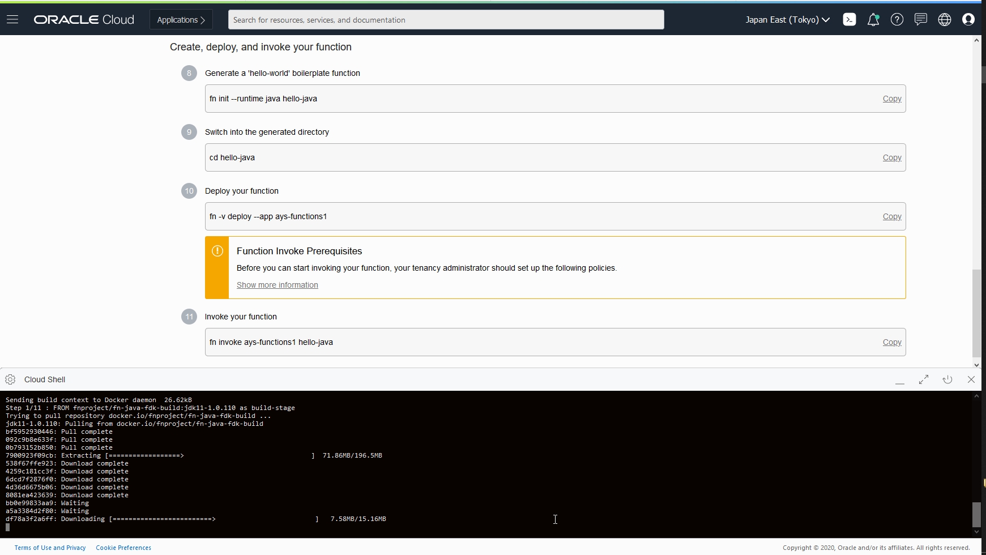Click the terminal scrollbar thumb
Screen dimensions: 986x555
[x=976, y=514]
